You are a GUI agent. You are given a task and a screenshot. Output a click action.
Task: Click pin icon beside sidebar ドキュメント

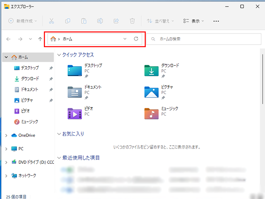pos(51,90)
